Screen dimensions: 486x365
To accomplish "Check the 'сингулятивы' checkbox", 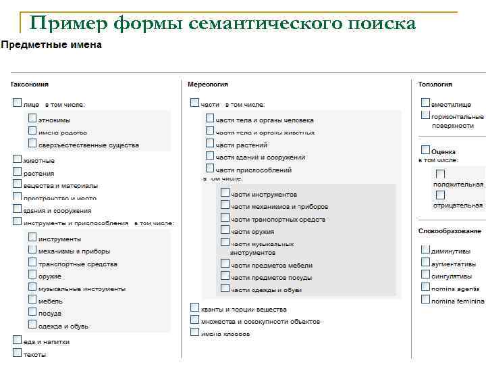I will (425, 274).
